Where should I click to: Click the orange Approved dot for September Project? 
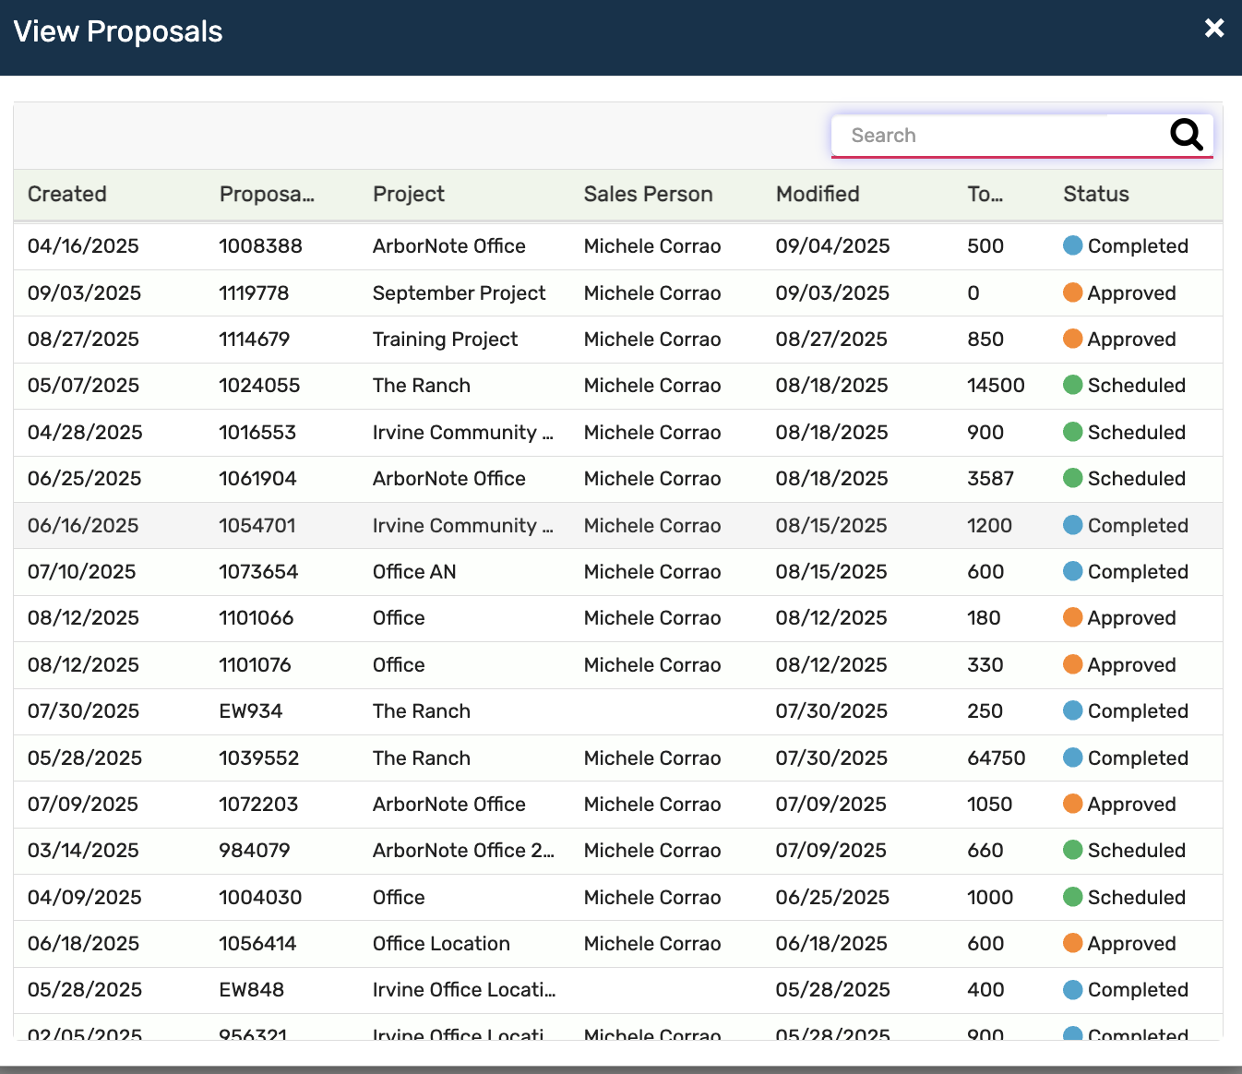tap(1072, 292)
